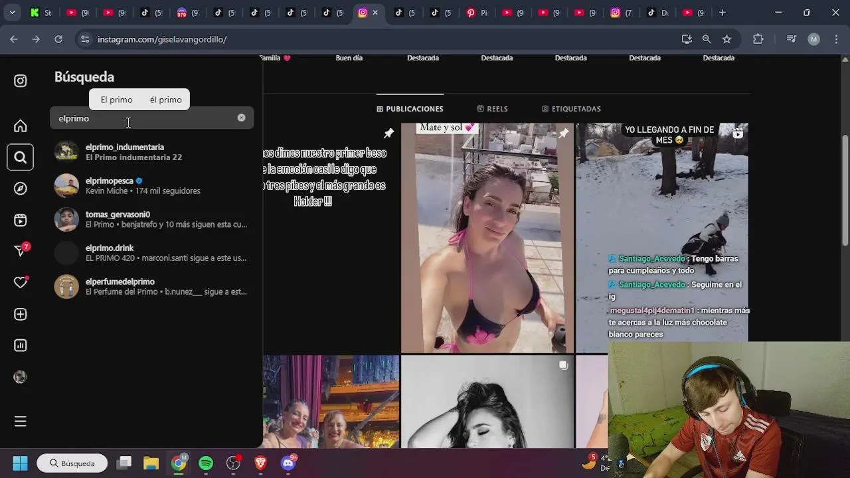
Task: Open the 'YO LLEGANDO A FIN DE MES' reel
Action: point(662,232)
